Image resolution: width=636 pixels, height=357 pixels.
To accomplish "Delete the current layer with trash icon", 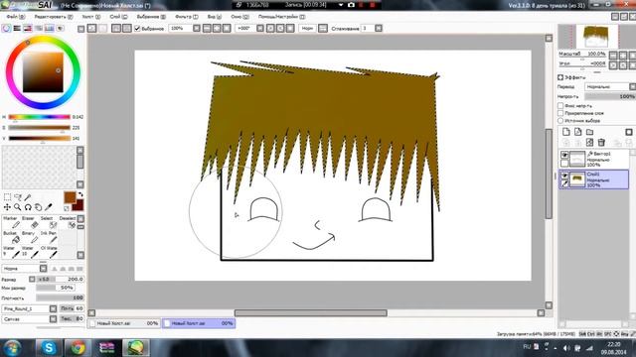I will (601, 143).
